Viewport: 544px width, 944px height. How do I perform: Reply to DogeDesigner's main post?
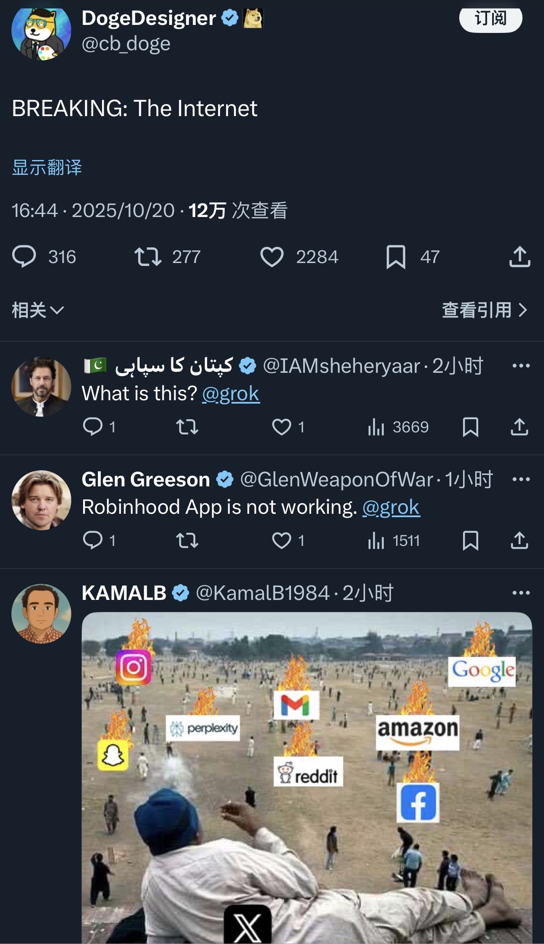(24, 257)
